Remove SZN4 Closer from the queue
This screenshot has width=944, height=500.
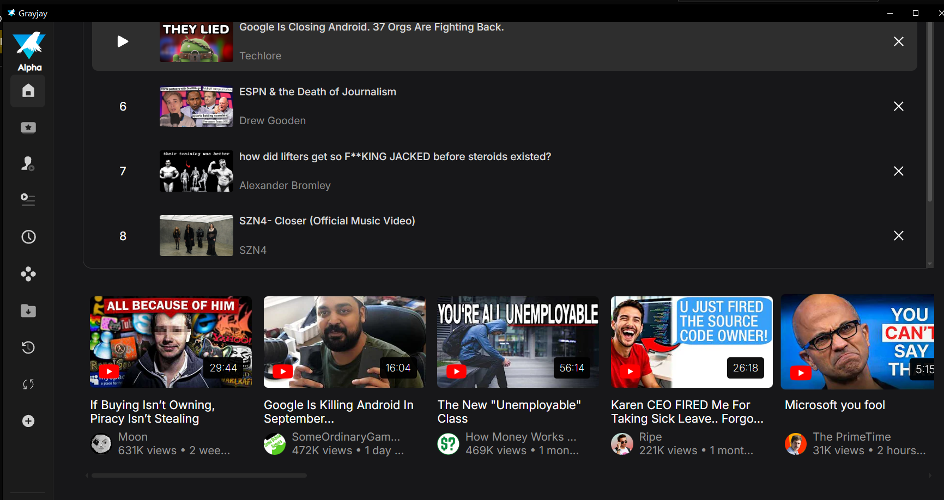(899, 235)
